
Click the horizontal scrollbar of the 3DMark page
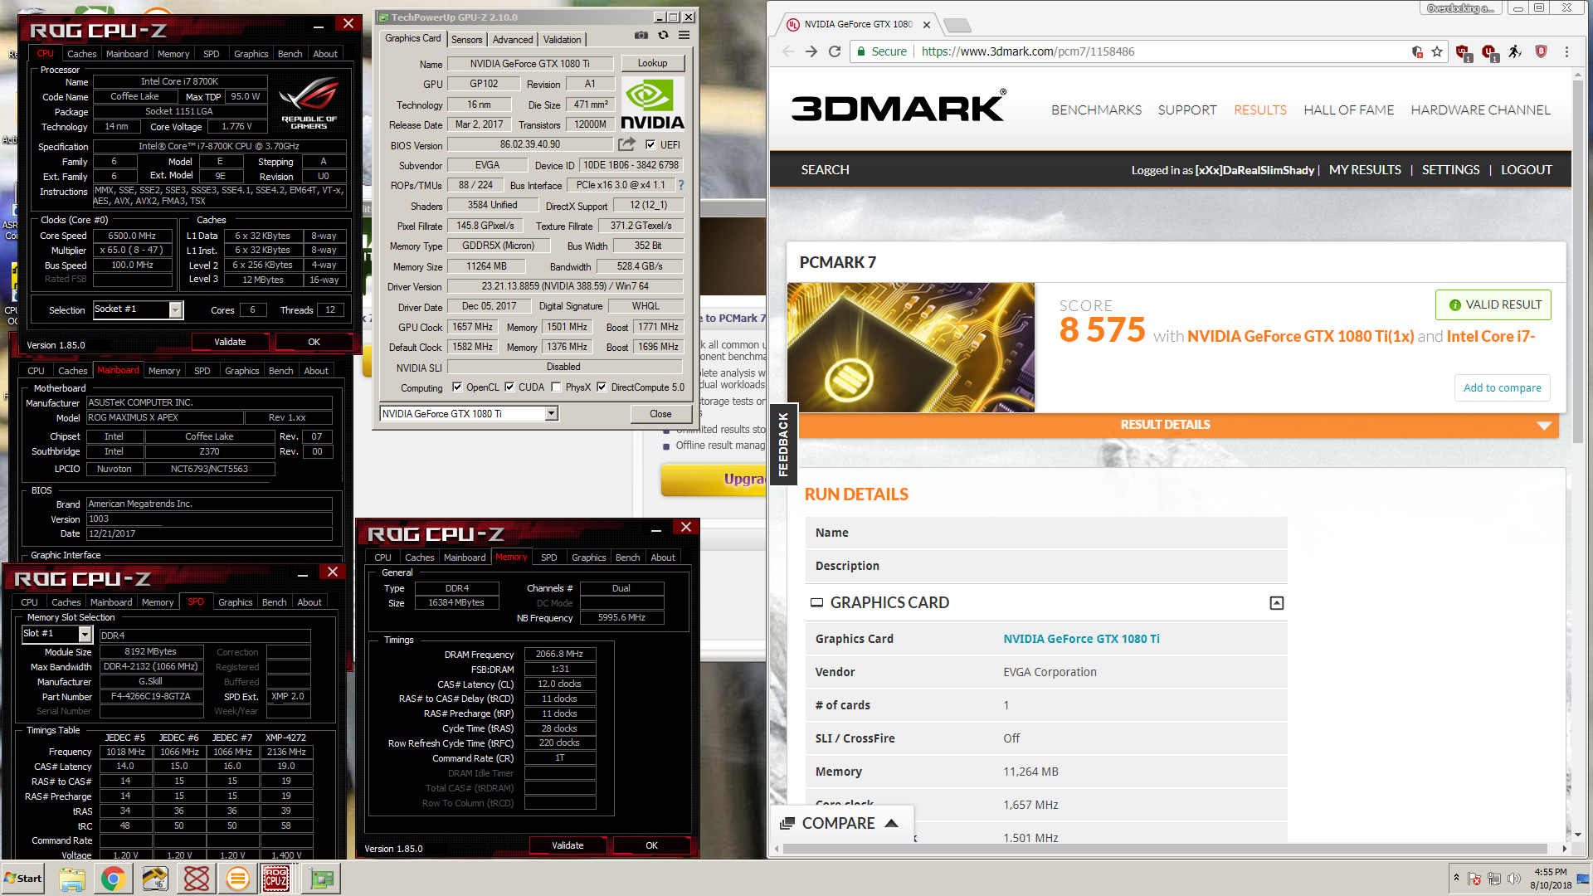pyautogui.click(x=1165, y=848)
